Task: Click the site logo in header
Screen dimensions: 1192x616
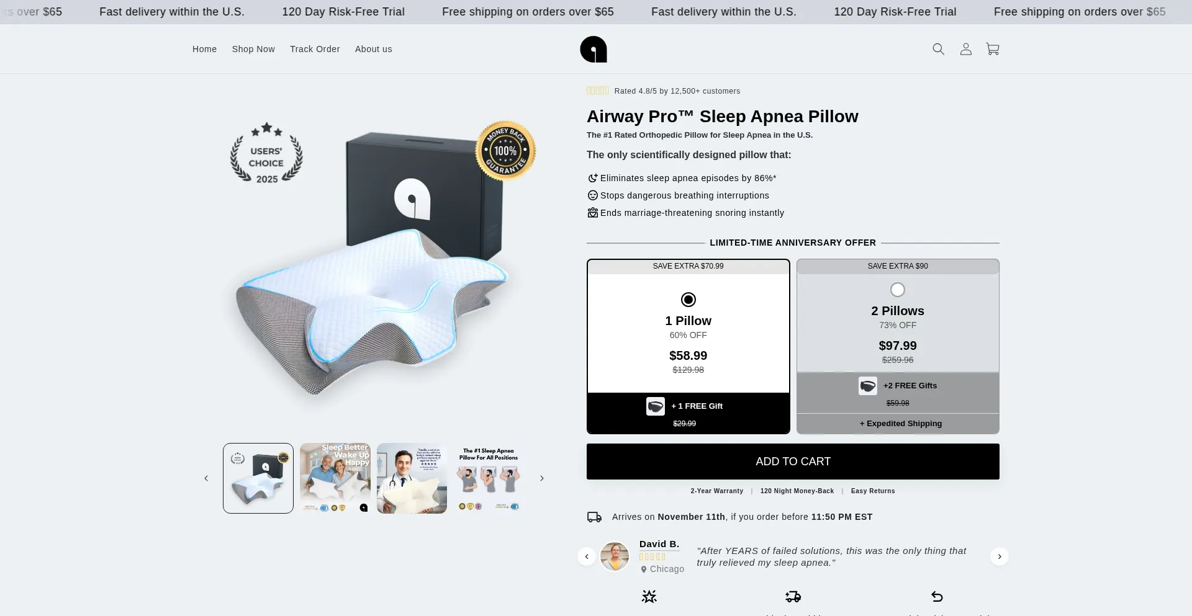Action: (594, 49)
